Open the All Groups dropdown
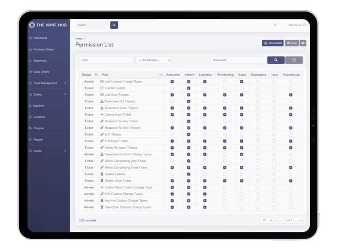This screenshot has width=337, height=251. pyautogui.click(x=154, y=60)
